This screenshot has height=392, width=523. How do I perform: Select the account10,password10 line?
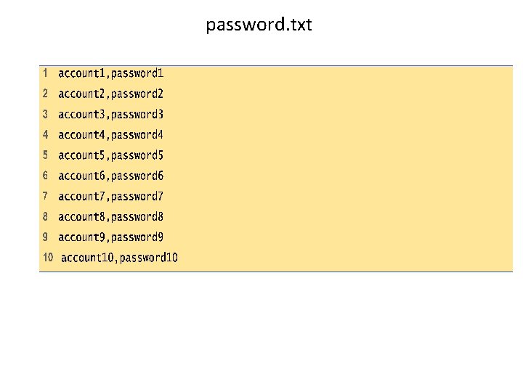pos(120,258)
